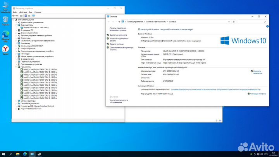Open Центр безопасности и обслуживания link
The image size is (279, 157).
click(x=119, y=101)
